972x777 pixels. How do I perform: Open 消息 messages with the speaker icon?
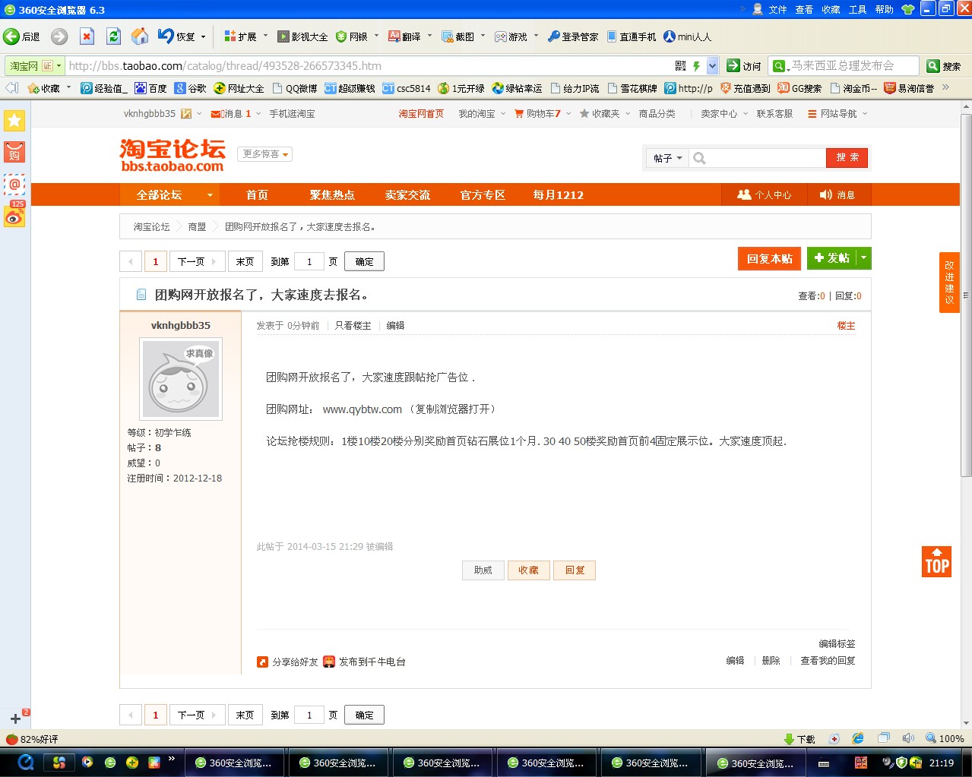pos(839,194)
